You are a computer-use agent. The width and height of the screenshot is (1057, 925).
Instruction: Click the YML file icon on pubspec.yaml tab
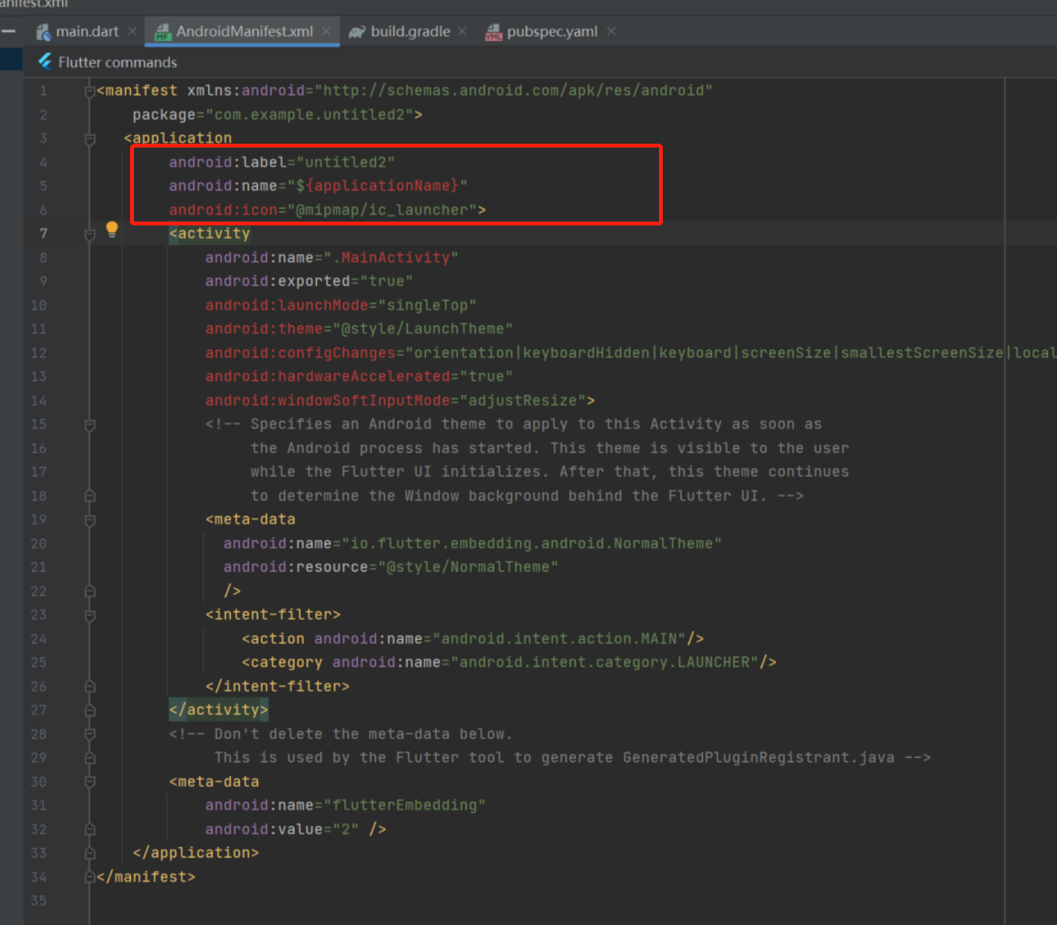[494, 32]
